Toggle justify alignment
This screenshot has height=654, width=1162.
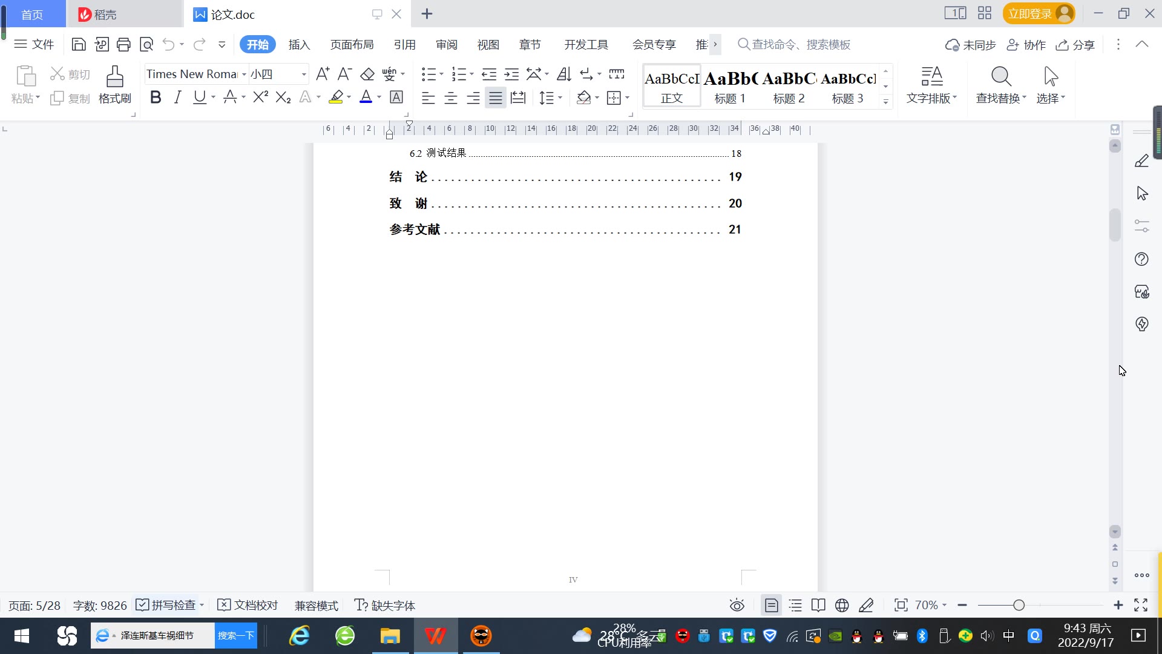tap(496, 97)
